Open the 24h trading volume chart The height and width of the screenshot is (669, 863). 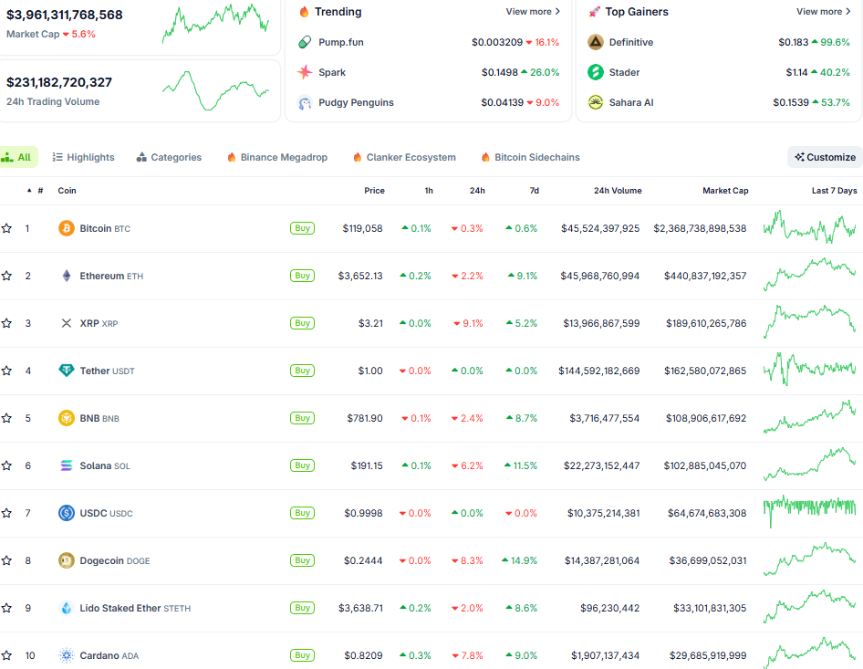215,90
